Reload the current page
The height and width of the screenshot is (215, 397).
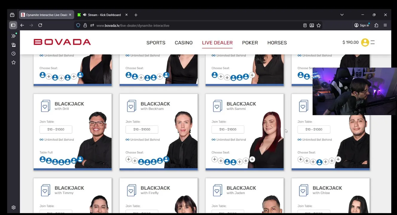[x=40, y=25]
